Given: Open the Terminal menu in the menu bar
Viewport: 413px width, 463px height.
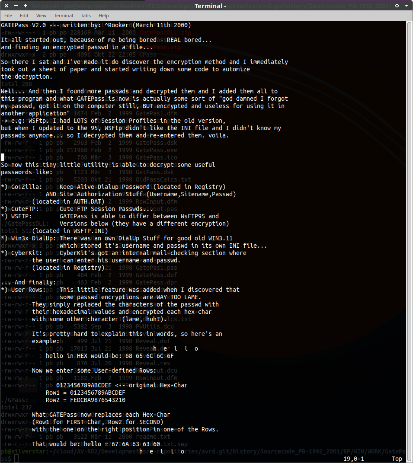Looking at the screenshot, I should tap(63, 16).
